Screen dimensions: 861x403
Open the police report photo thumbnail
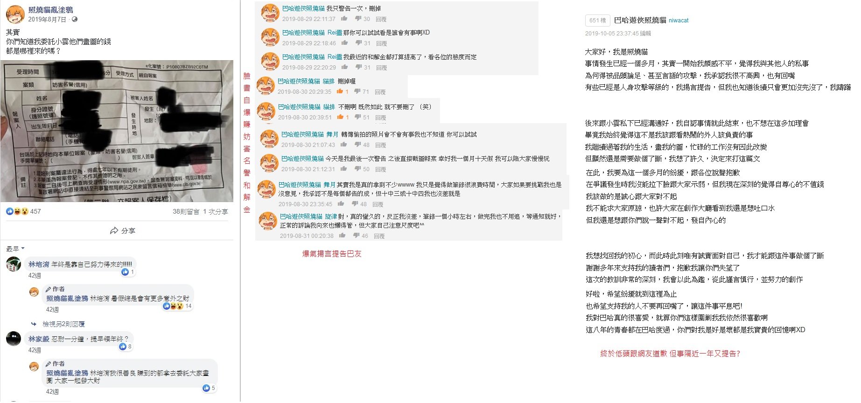pyautogui.click(x=117, y=131)
